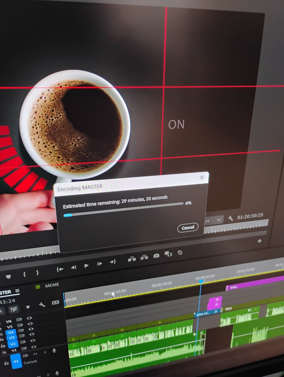The image size is (284, 377).
Task: Add a marker in the timeline header
Action: tap(28, 307)
